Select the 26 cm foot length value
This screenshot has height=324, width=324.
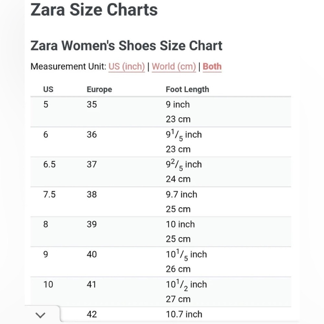click(178, 269)
